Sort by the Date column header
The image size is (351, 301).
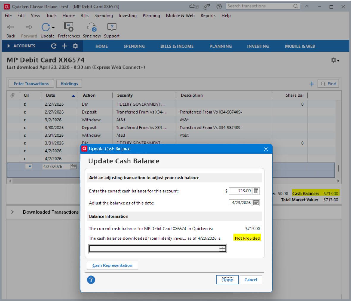coord(59,95)
